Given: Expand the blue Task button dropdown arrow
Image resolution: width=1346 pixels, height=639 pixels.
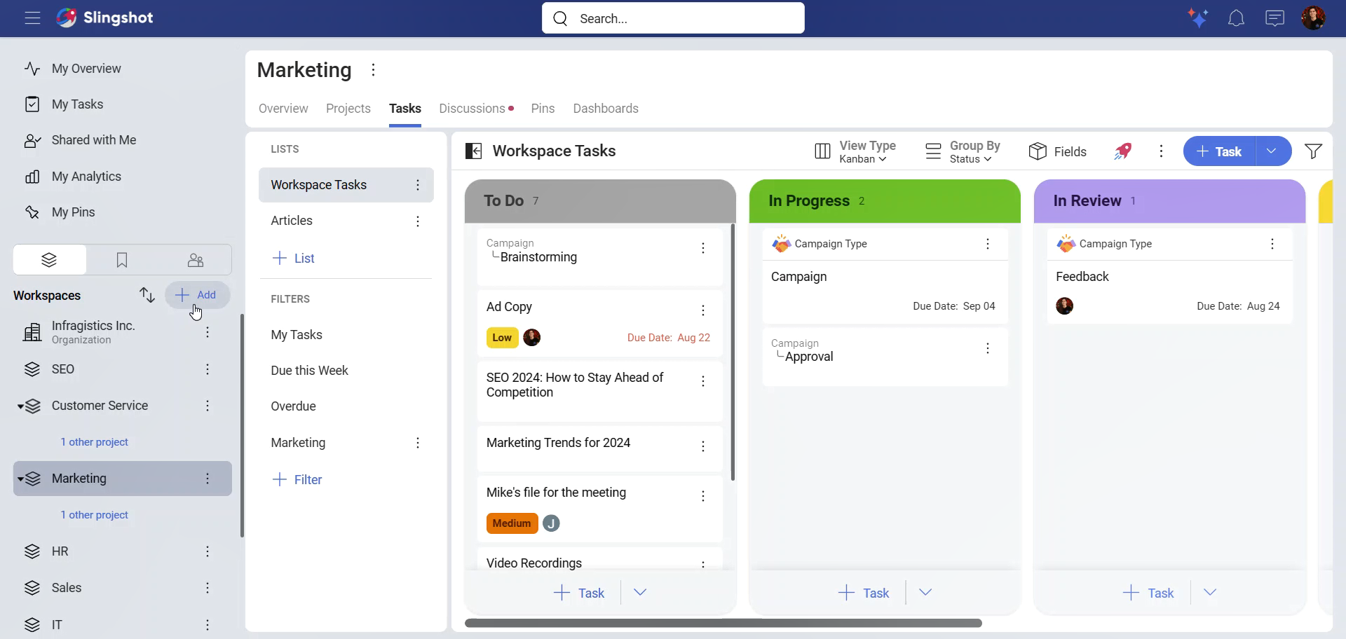Looking at the screenshot, I should tap(1272, 151).
